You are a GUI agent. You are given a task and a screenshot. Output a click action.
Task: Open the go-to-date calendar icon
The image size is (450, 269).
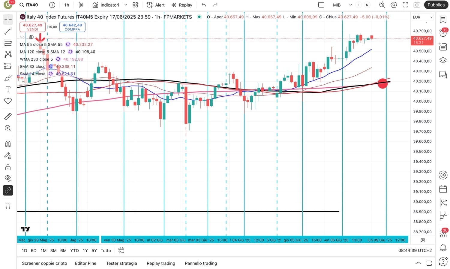[121, 250]
